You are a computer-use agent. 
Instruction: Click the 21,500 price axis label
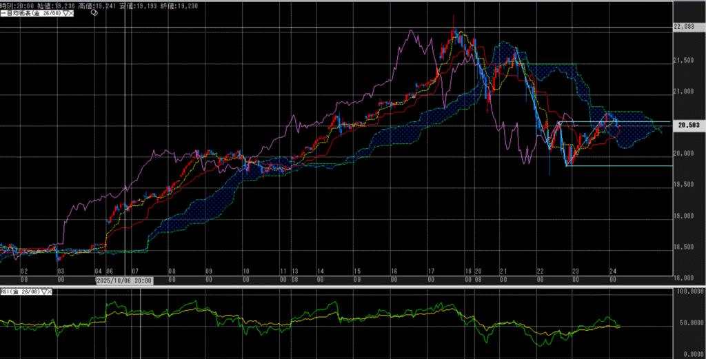point(683,61)
